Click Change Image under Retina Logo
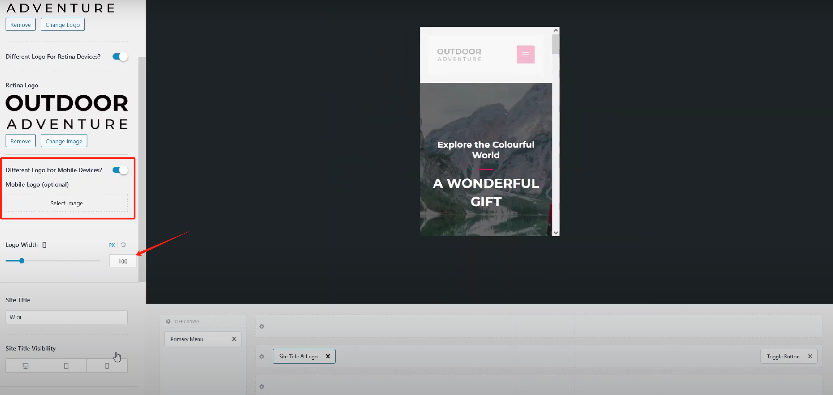The width and height of the screenshot is (833, 395). (x=64, y=141)
